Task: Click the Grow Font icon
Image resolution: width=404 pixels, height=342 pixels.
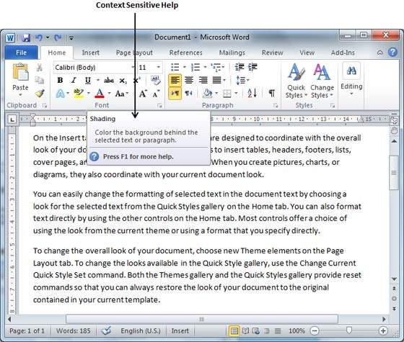Action: pos(143,94)
